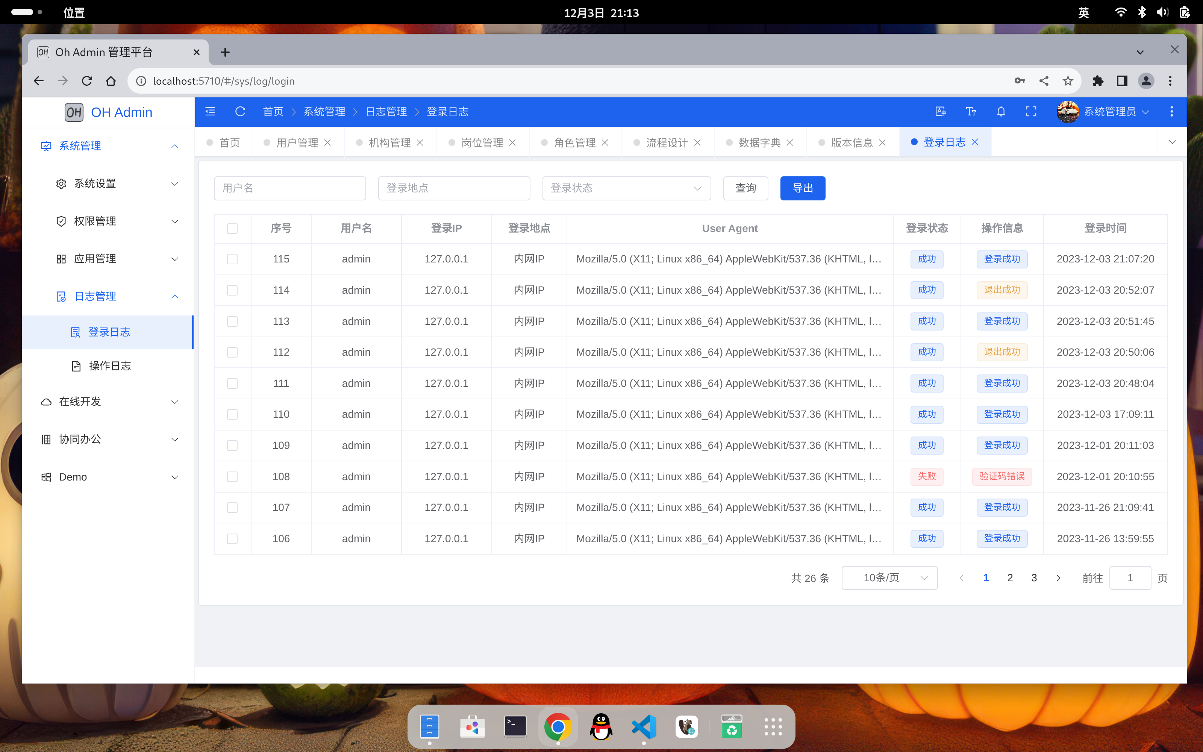Check the row 110 checkbox

tap(232, 414)
